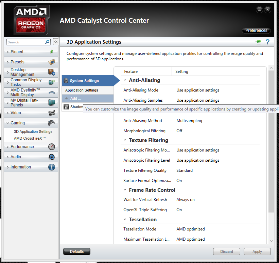This screenshot has height=263, width=279.
Task: Click the Gaming controller icon
Action: click(52, 123)
